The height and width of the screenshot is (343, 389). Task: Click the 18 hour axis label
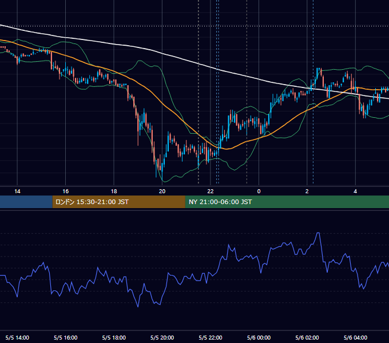click(114, 192)
